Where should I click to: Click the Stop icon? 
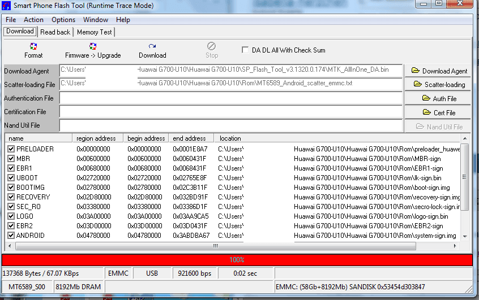click(x=211, y=46)
